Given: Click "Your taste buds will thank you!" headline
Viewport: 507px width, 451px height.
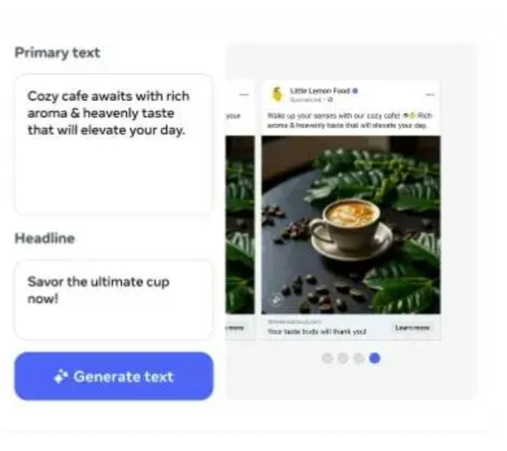Looking at the screenshot, I should point(317,332).
